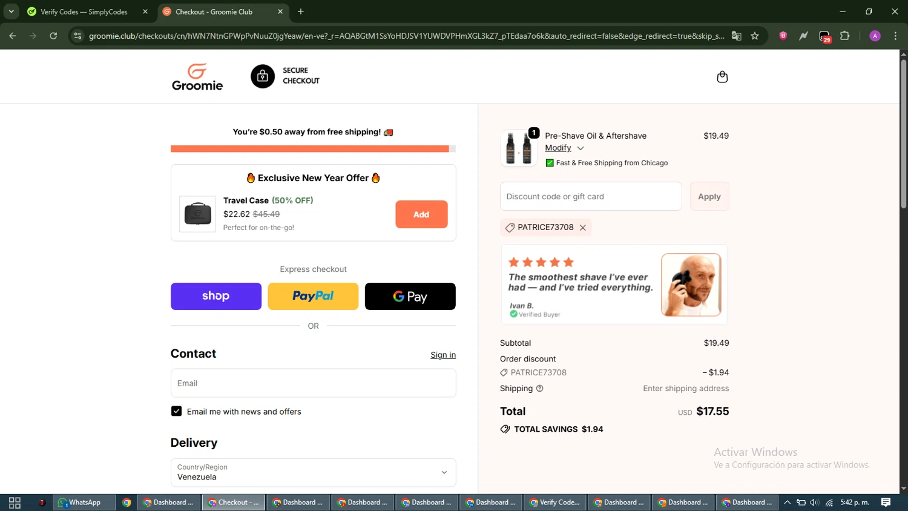Pay with Shop Pay button
Viewport: 908px width, 511px height.
click(216, 296)
